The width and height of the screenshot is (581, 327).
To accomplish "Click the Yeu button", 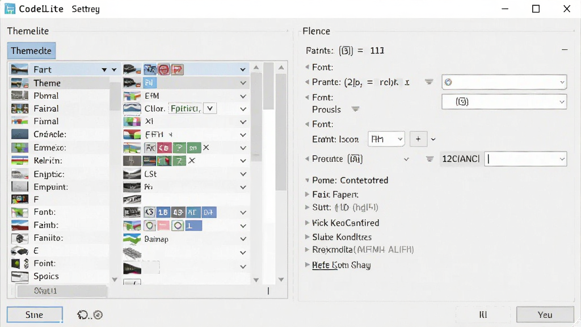I will pyautogui.click(x=545, y=315).
